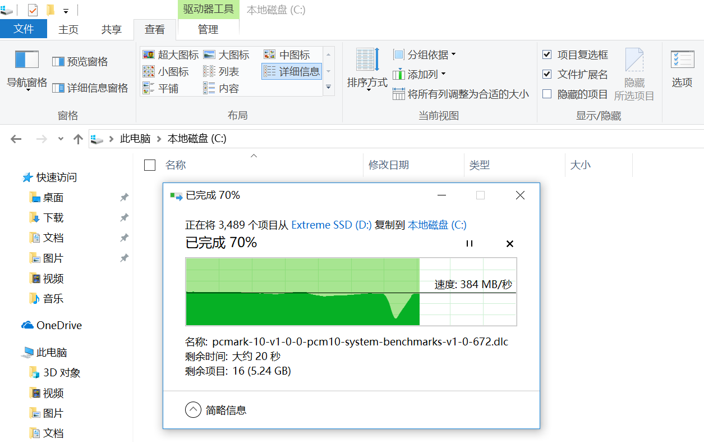Viewport: 704px width, 442px height.
Task: Select the 详细信息 layout view
Action: pyautogui.click(x=292, y=71)
